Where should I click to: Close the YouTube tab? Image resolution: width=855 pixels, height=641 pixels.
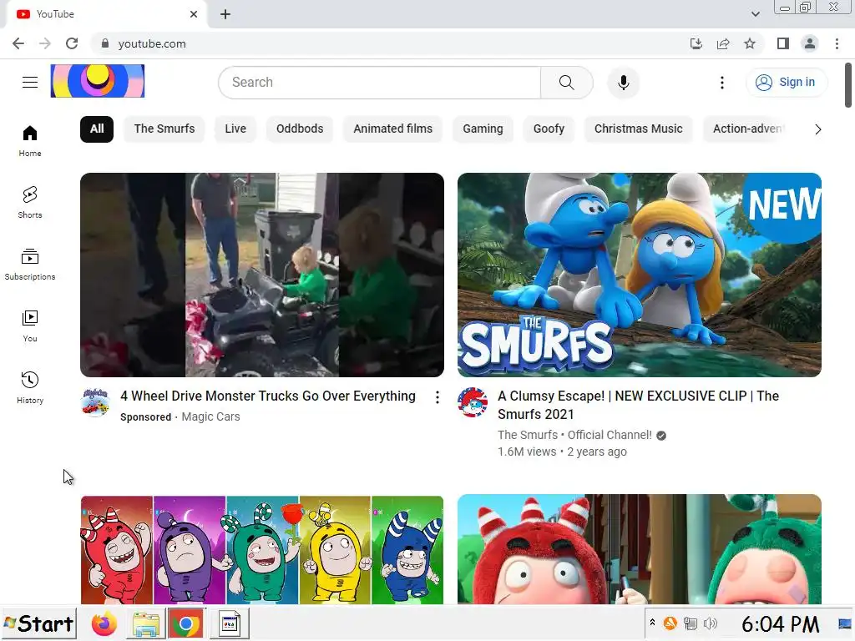[x=194, y=14]
